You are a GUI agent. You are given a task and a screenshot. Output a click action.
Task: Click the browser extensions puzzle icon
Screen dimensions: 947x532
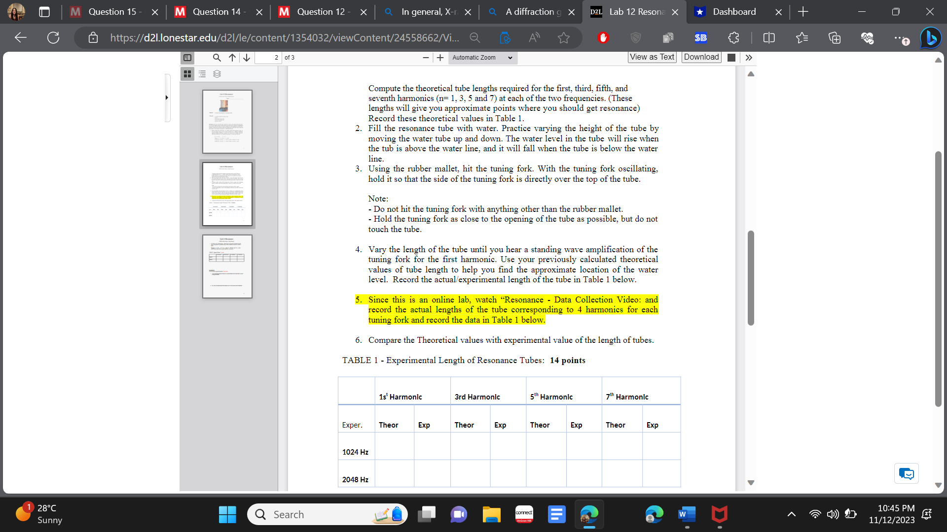tap(733, 37)
